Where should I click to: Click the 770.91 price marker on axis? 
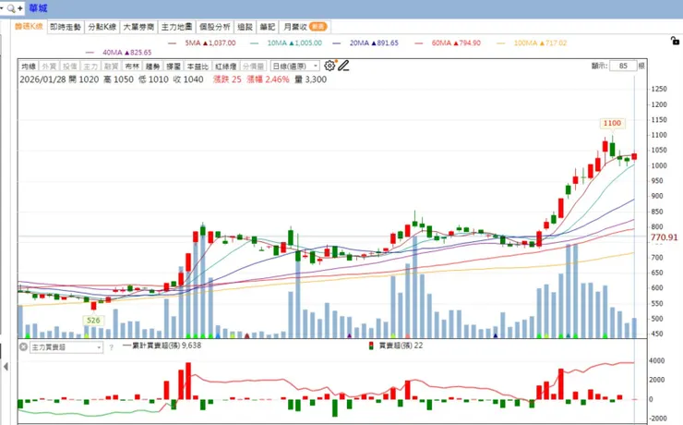tap(664, 237)
